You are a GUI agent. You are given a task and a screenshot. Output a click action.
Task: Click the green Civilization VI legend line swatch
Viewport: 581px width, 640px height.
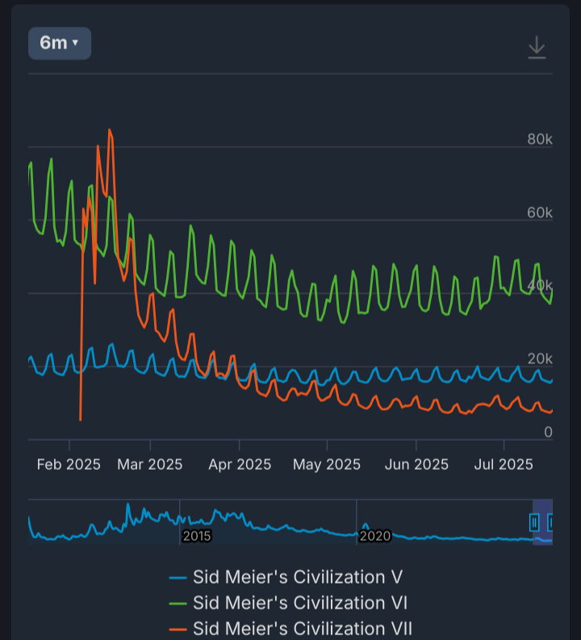(178, 604)
